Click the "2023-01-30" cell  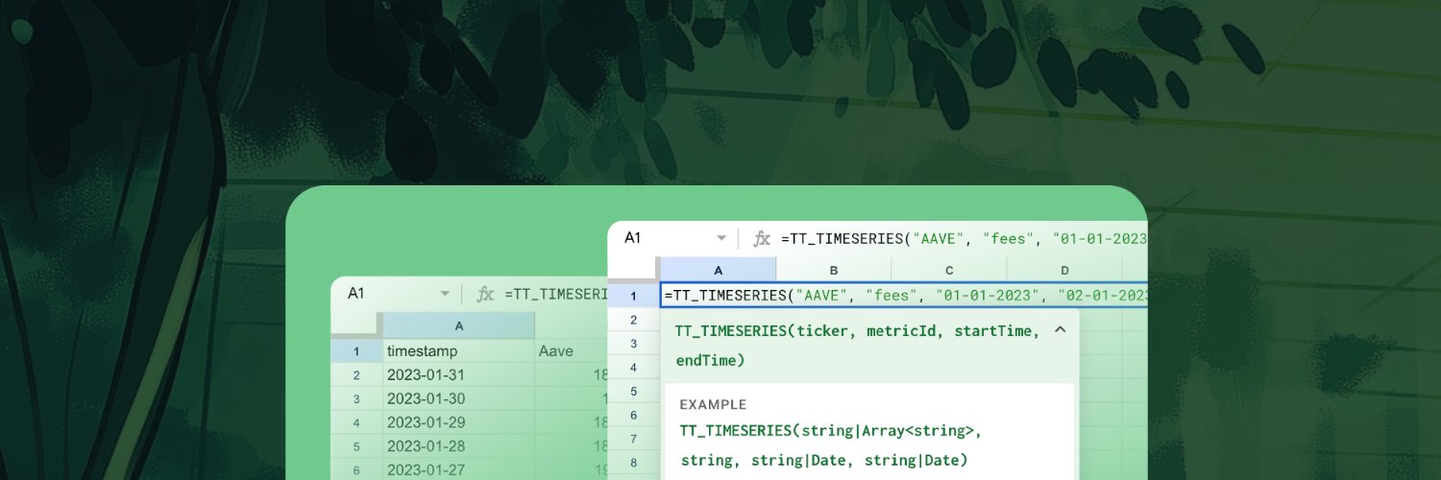(458, 399)
